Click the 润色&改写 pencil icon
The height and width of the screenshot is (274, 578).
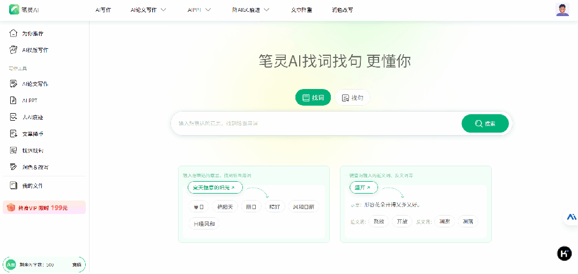[13, 167]
